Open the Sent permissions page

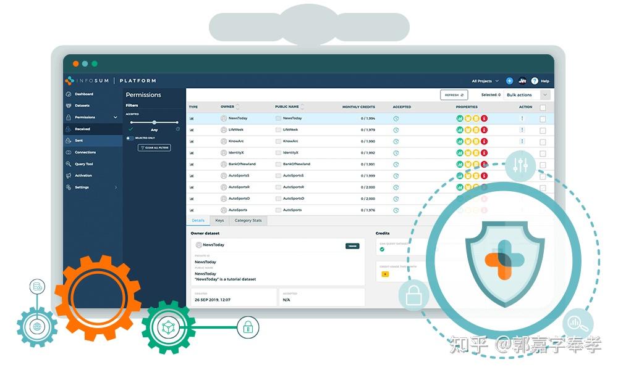point(93,141)
